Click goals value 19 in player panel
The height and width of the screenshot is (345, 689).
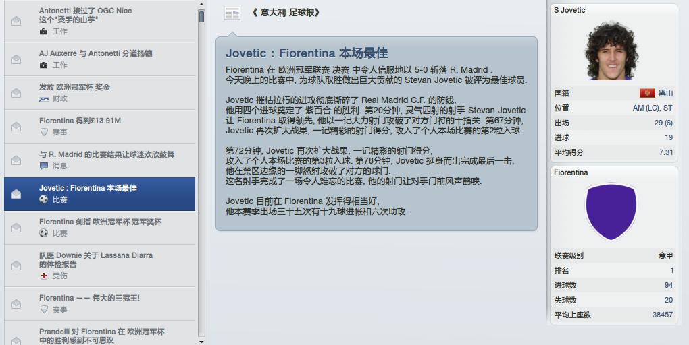point(668,137)
